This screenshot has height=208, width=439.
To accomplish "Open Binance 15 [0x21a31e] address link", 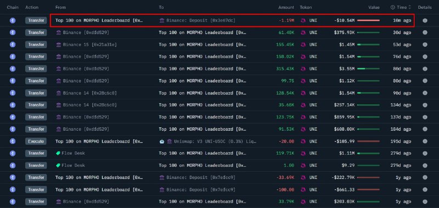I will tap(90, 44).
